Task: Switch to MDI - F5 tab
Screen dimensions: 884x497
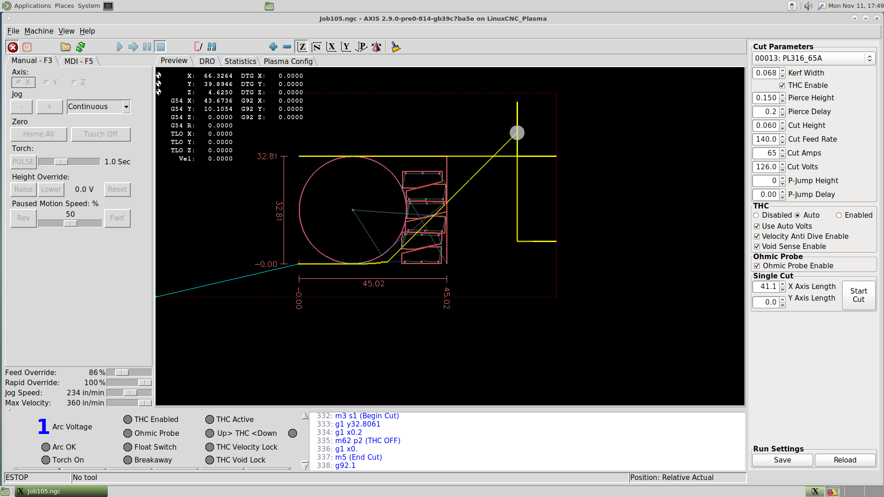Action: pyautogui.click(x=79, y=61)
